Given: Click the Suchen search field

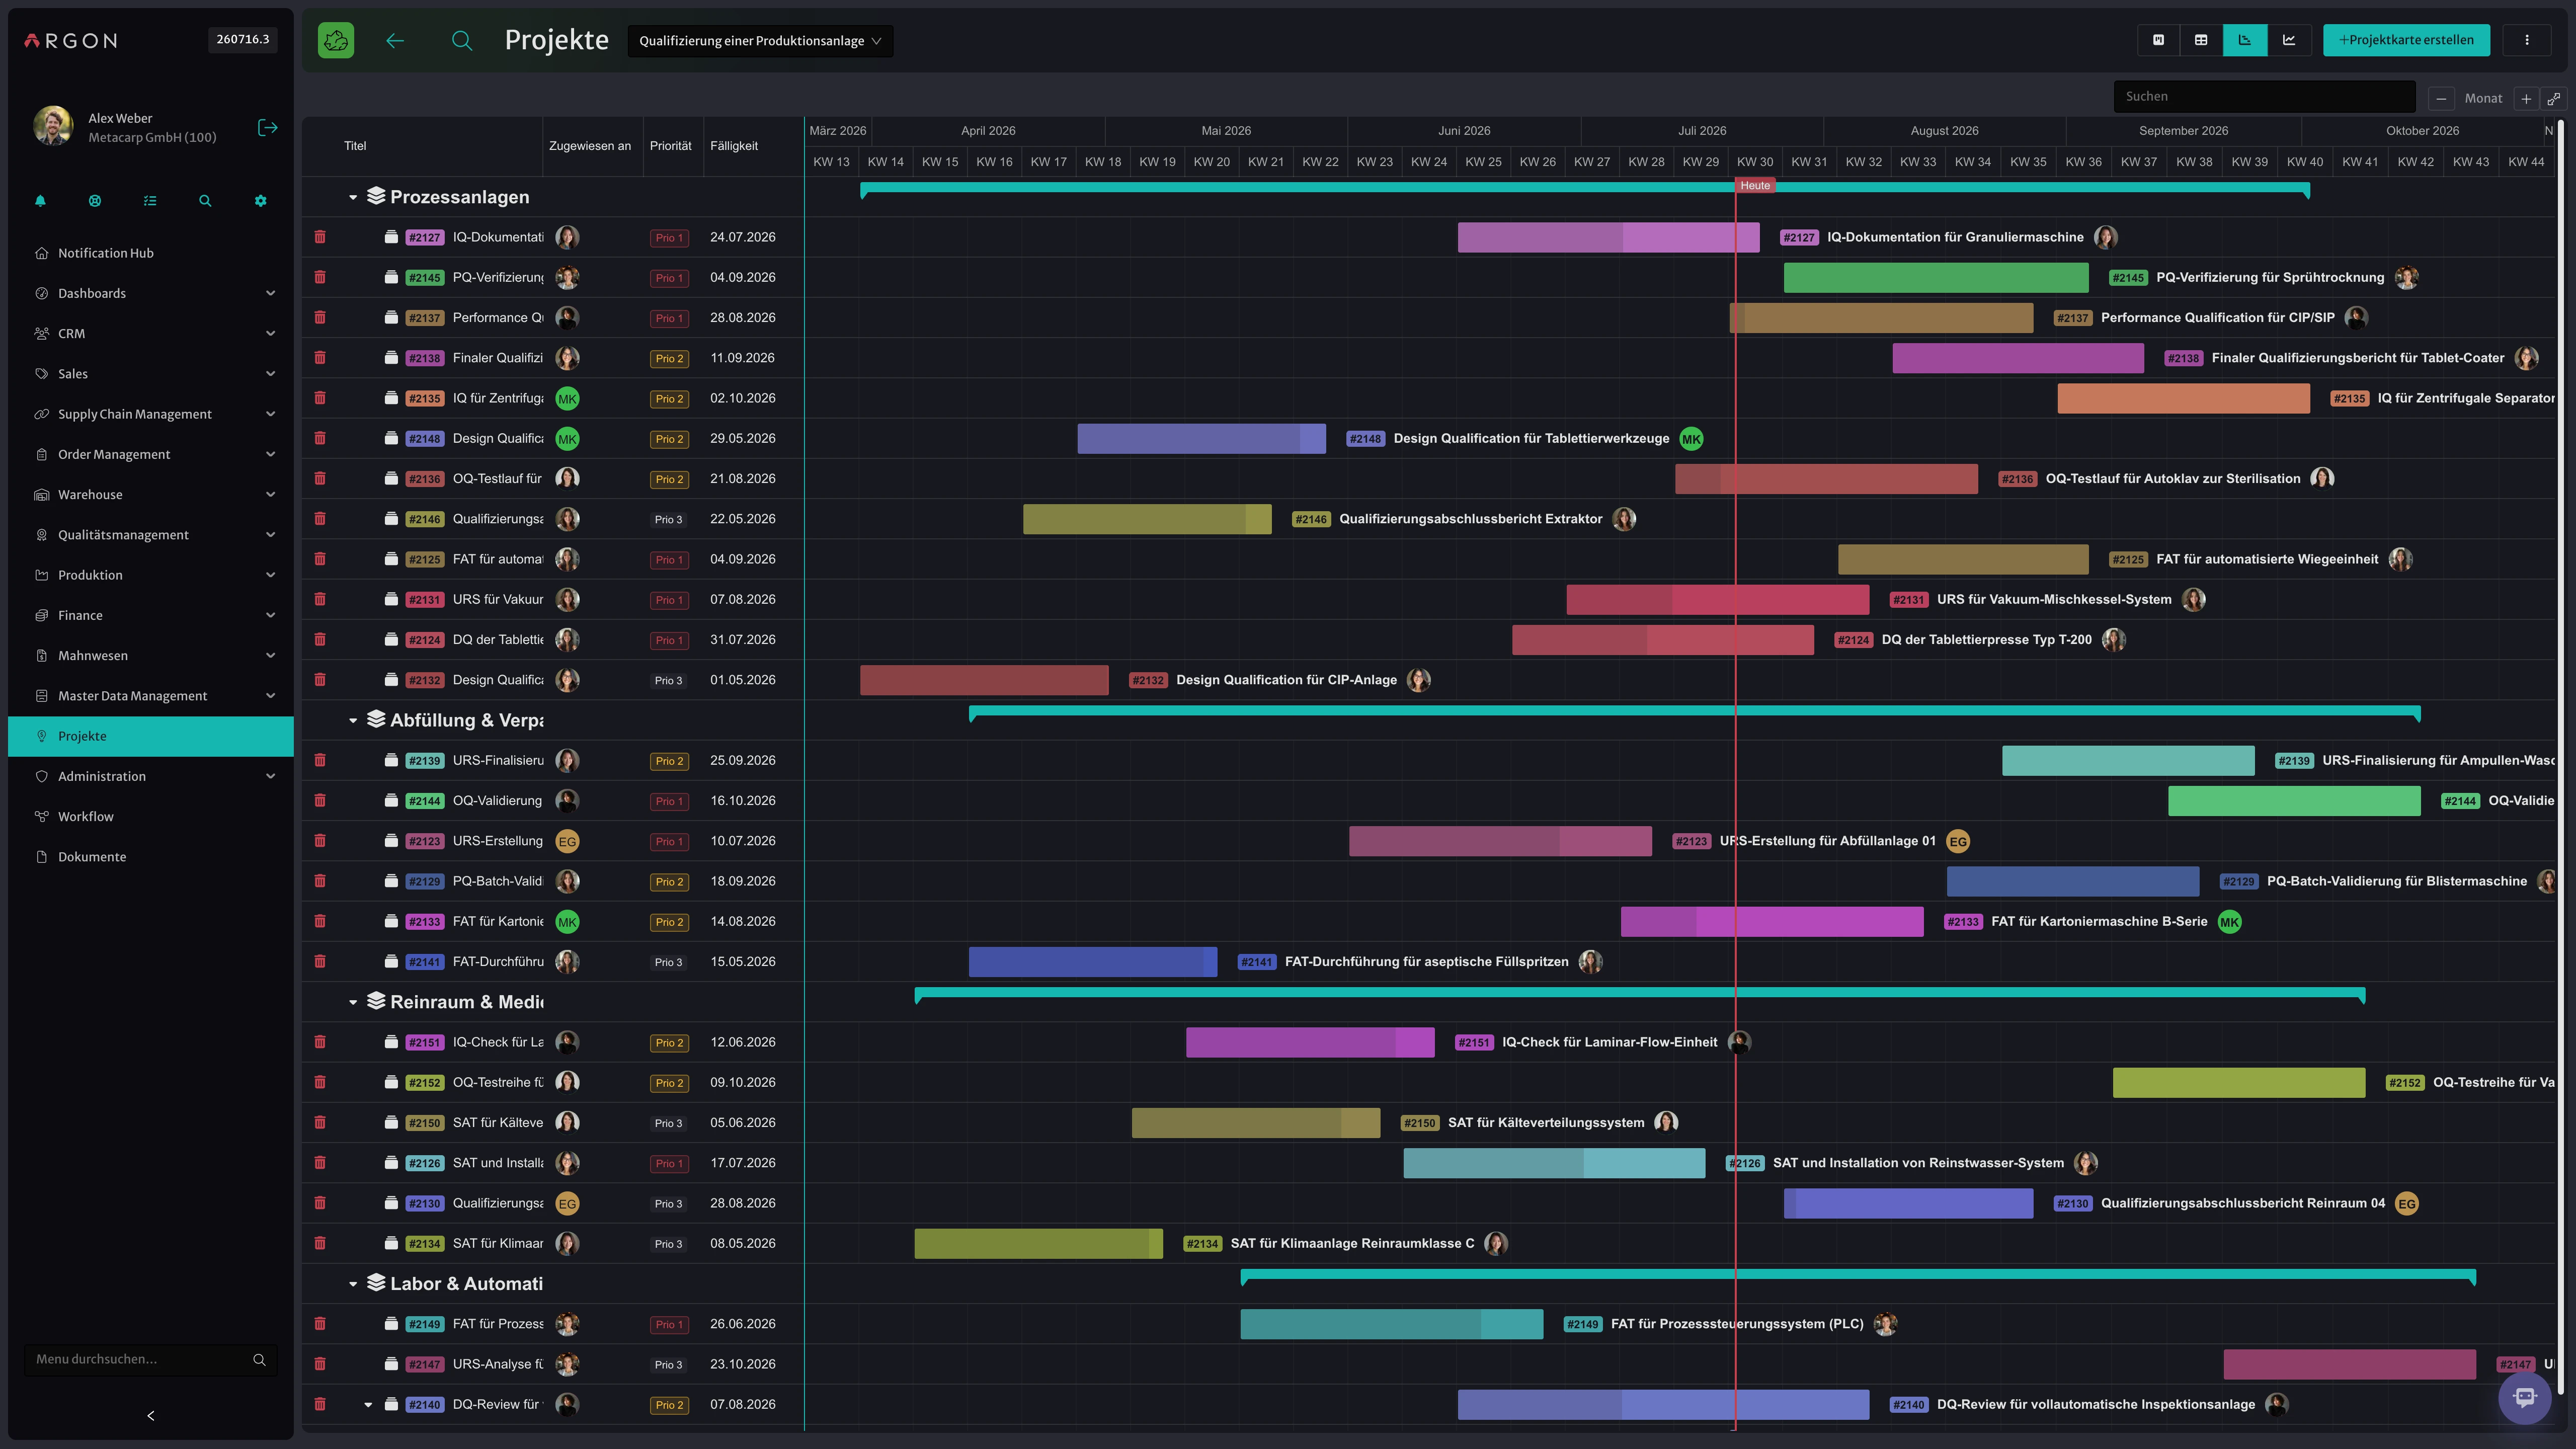Looking at the screenshot, I should (2264, 97).
